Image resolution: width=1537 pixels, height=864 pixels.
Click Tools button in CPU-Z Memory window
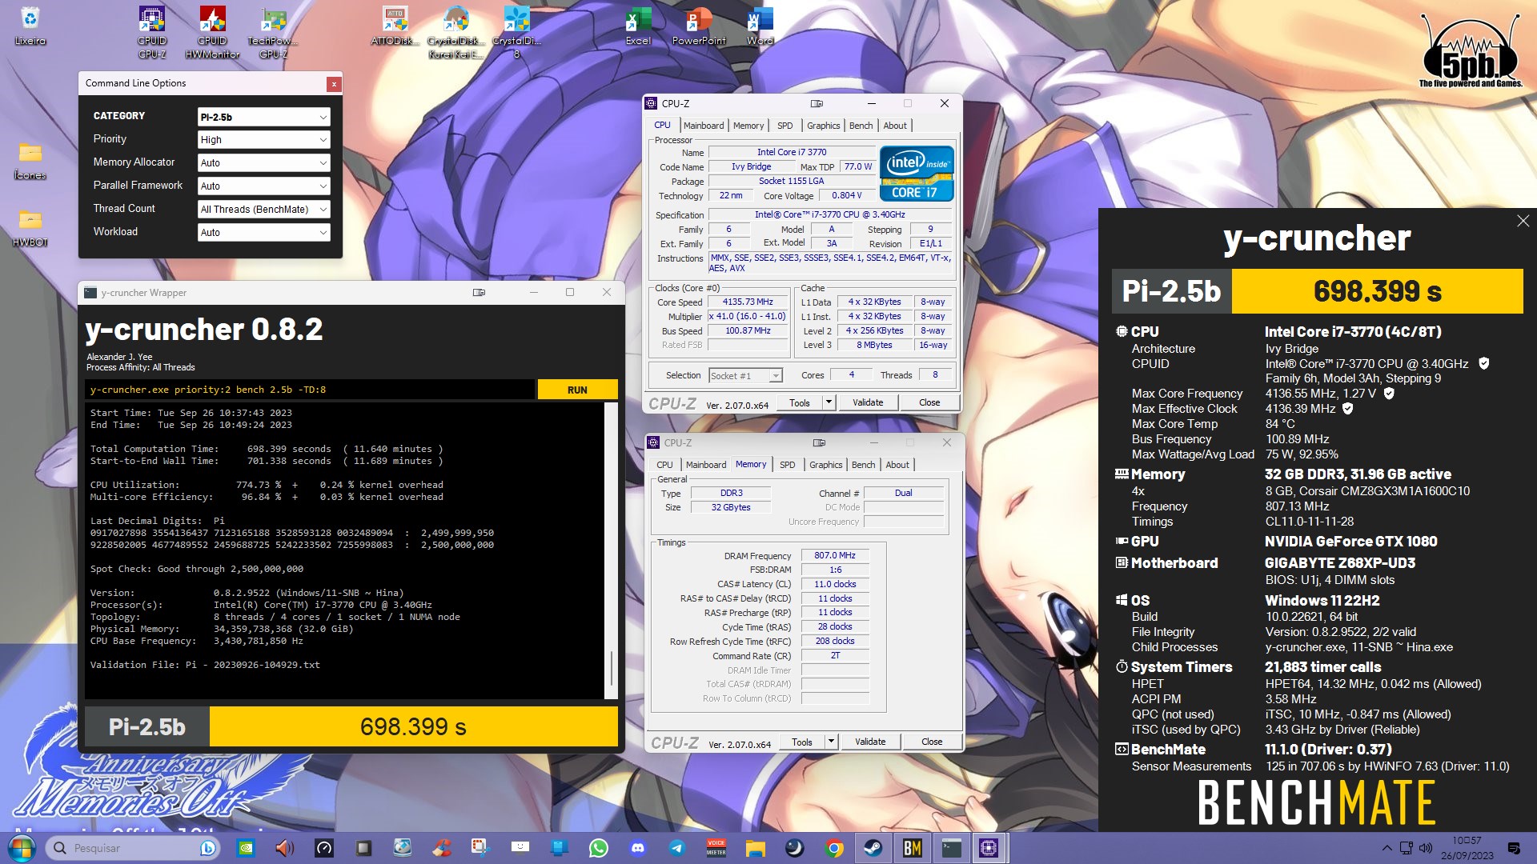[802, 742]
